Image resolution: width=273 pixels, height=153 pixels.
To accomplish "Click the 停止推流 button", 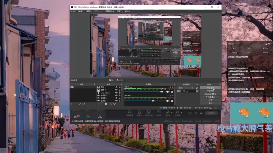I will tap(210, 88).
